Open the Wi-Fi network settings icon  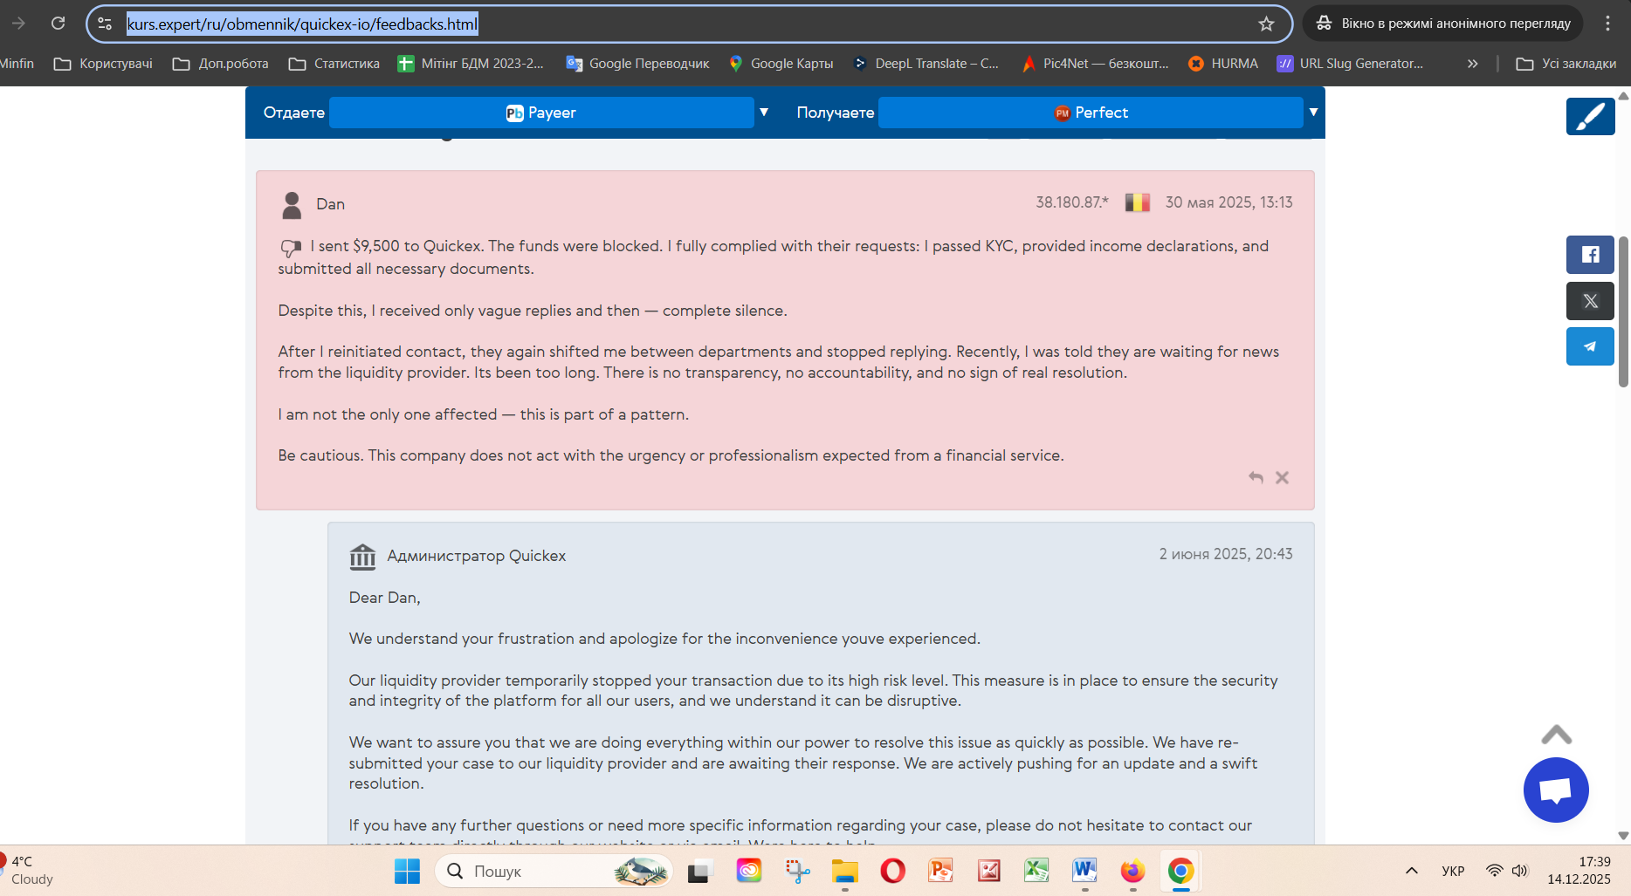[x=1495, y=871]
